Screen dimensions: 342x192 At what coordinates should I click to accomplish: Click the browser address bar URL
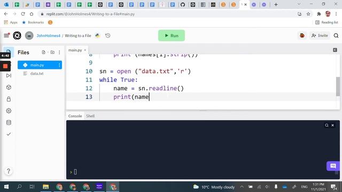click(x=90, y=14)
